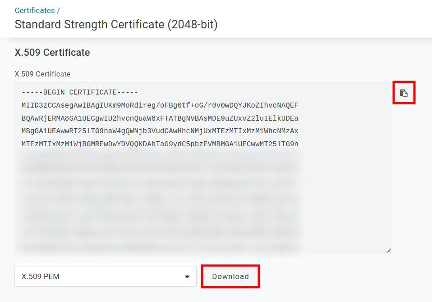Click the X.509 Certificate field label
Screen dimensions: 432x302
coord(42,74)
